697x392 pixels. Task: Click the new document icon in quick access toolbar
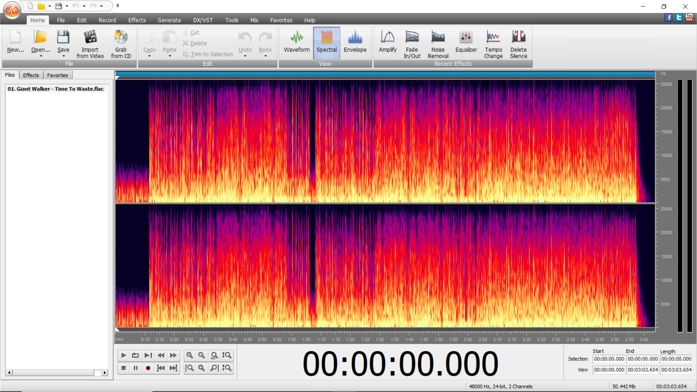pos(30,6)
